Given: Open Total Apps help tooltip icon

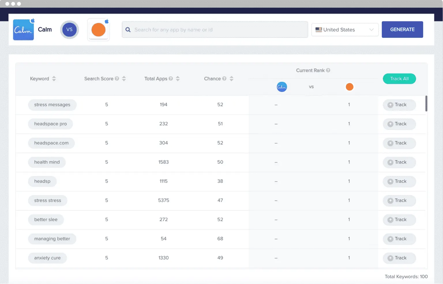Looking at the screenshot, I should click(171, 79).
